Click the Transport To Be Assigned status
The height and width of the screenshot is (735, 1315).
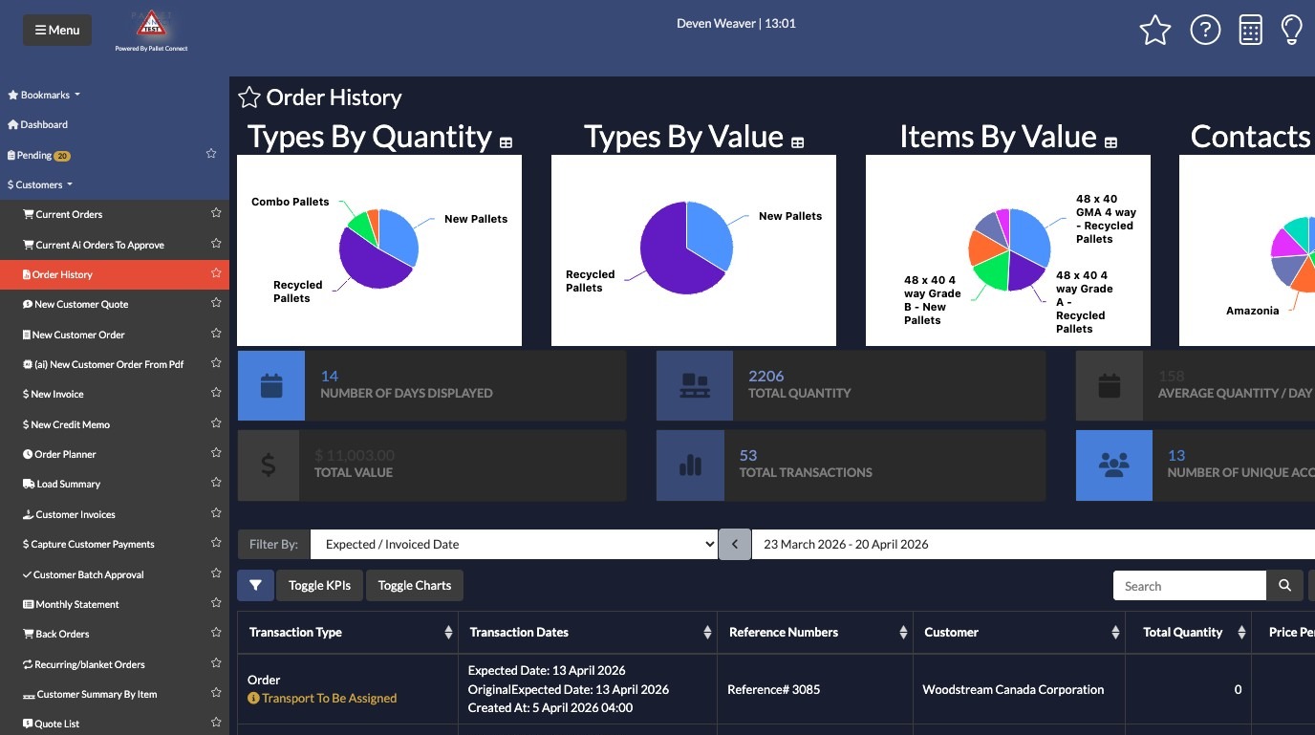click(322, 699)
